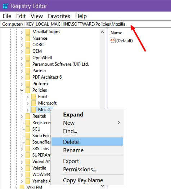The image size is (171, 189).
Task: Select Export in the context menu
Action: pyautogui.click(x=71, y=161)
